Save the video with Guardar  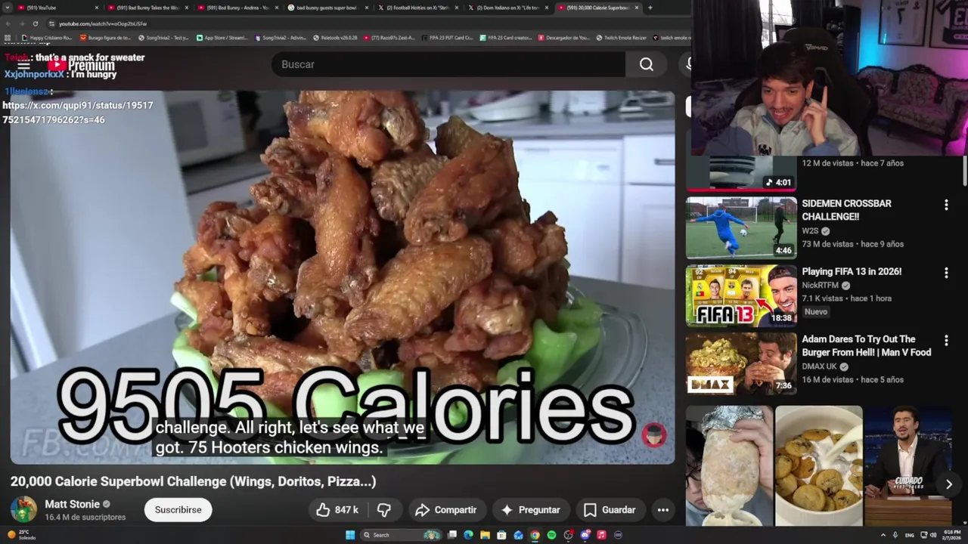[610, 510]
